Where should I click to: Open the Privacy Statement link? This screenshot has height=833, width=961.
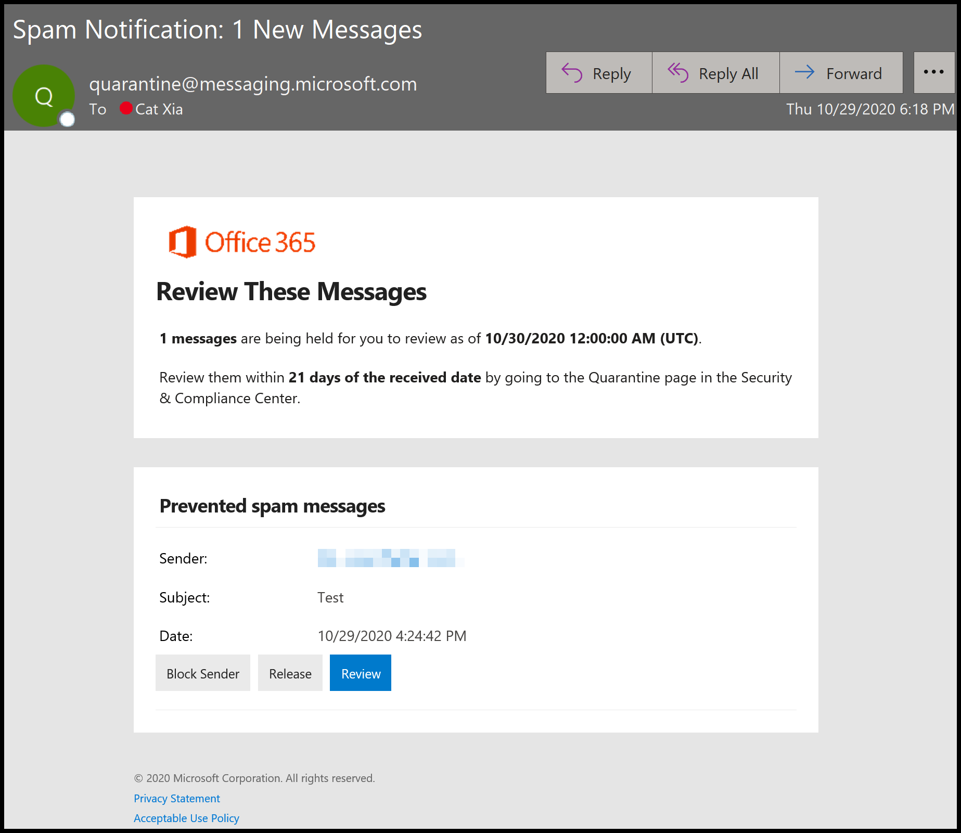pyautogui.click(x=177, y=798)
